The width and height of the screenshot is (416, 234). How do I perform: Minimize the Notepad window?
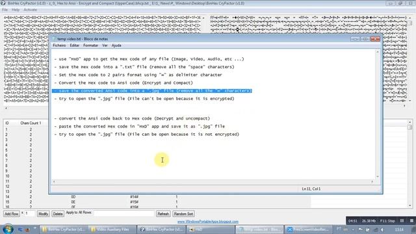point(355,39)
